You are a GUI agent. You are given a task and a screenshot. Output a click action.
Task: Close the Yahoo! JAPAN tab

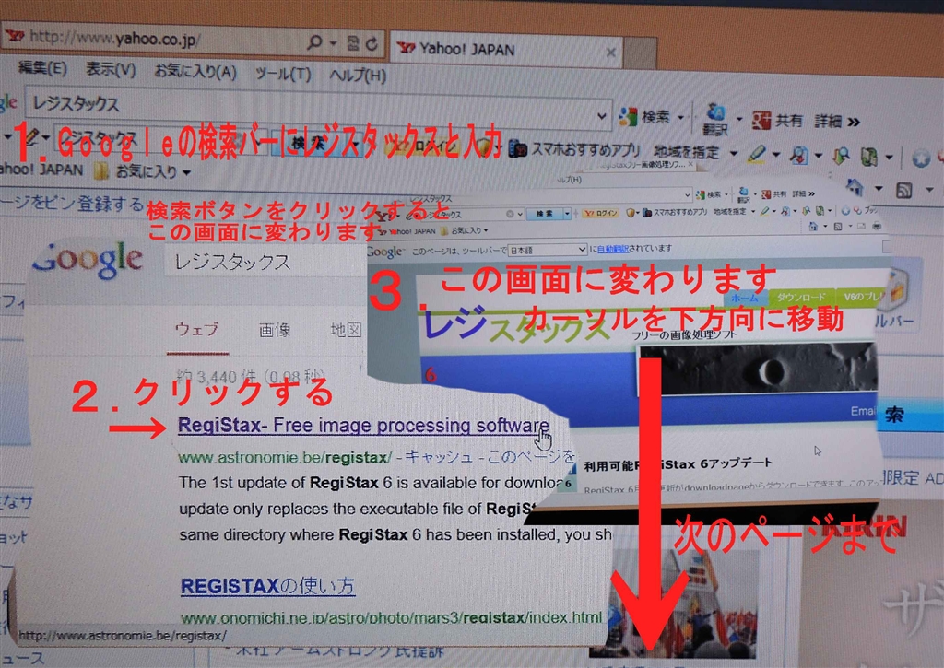click(610, 53)
